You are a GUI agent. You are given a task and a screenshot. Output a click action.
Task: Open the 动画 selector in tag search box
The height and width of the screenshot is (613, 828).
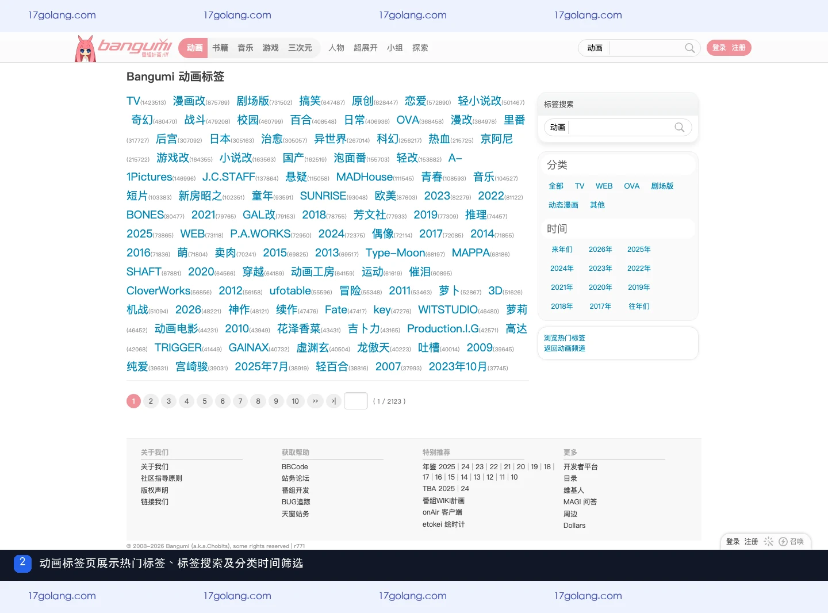[x=558, y=127]
